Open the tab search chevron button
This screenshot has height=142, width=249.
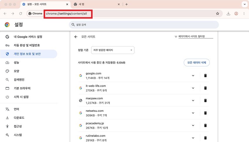(245, 4)
